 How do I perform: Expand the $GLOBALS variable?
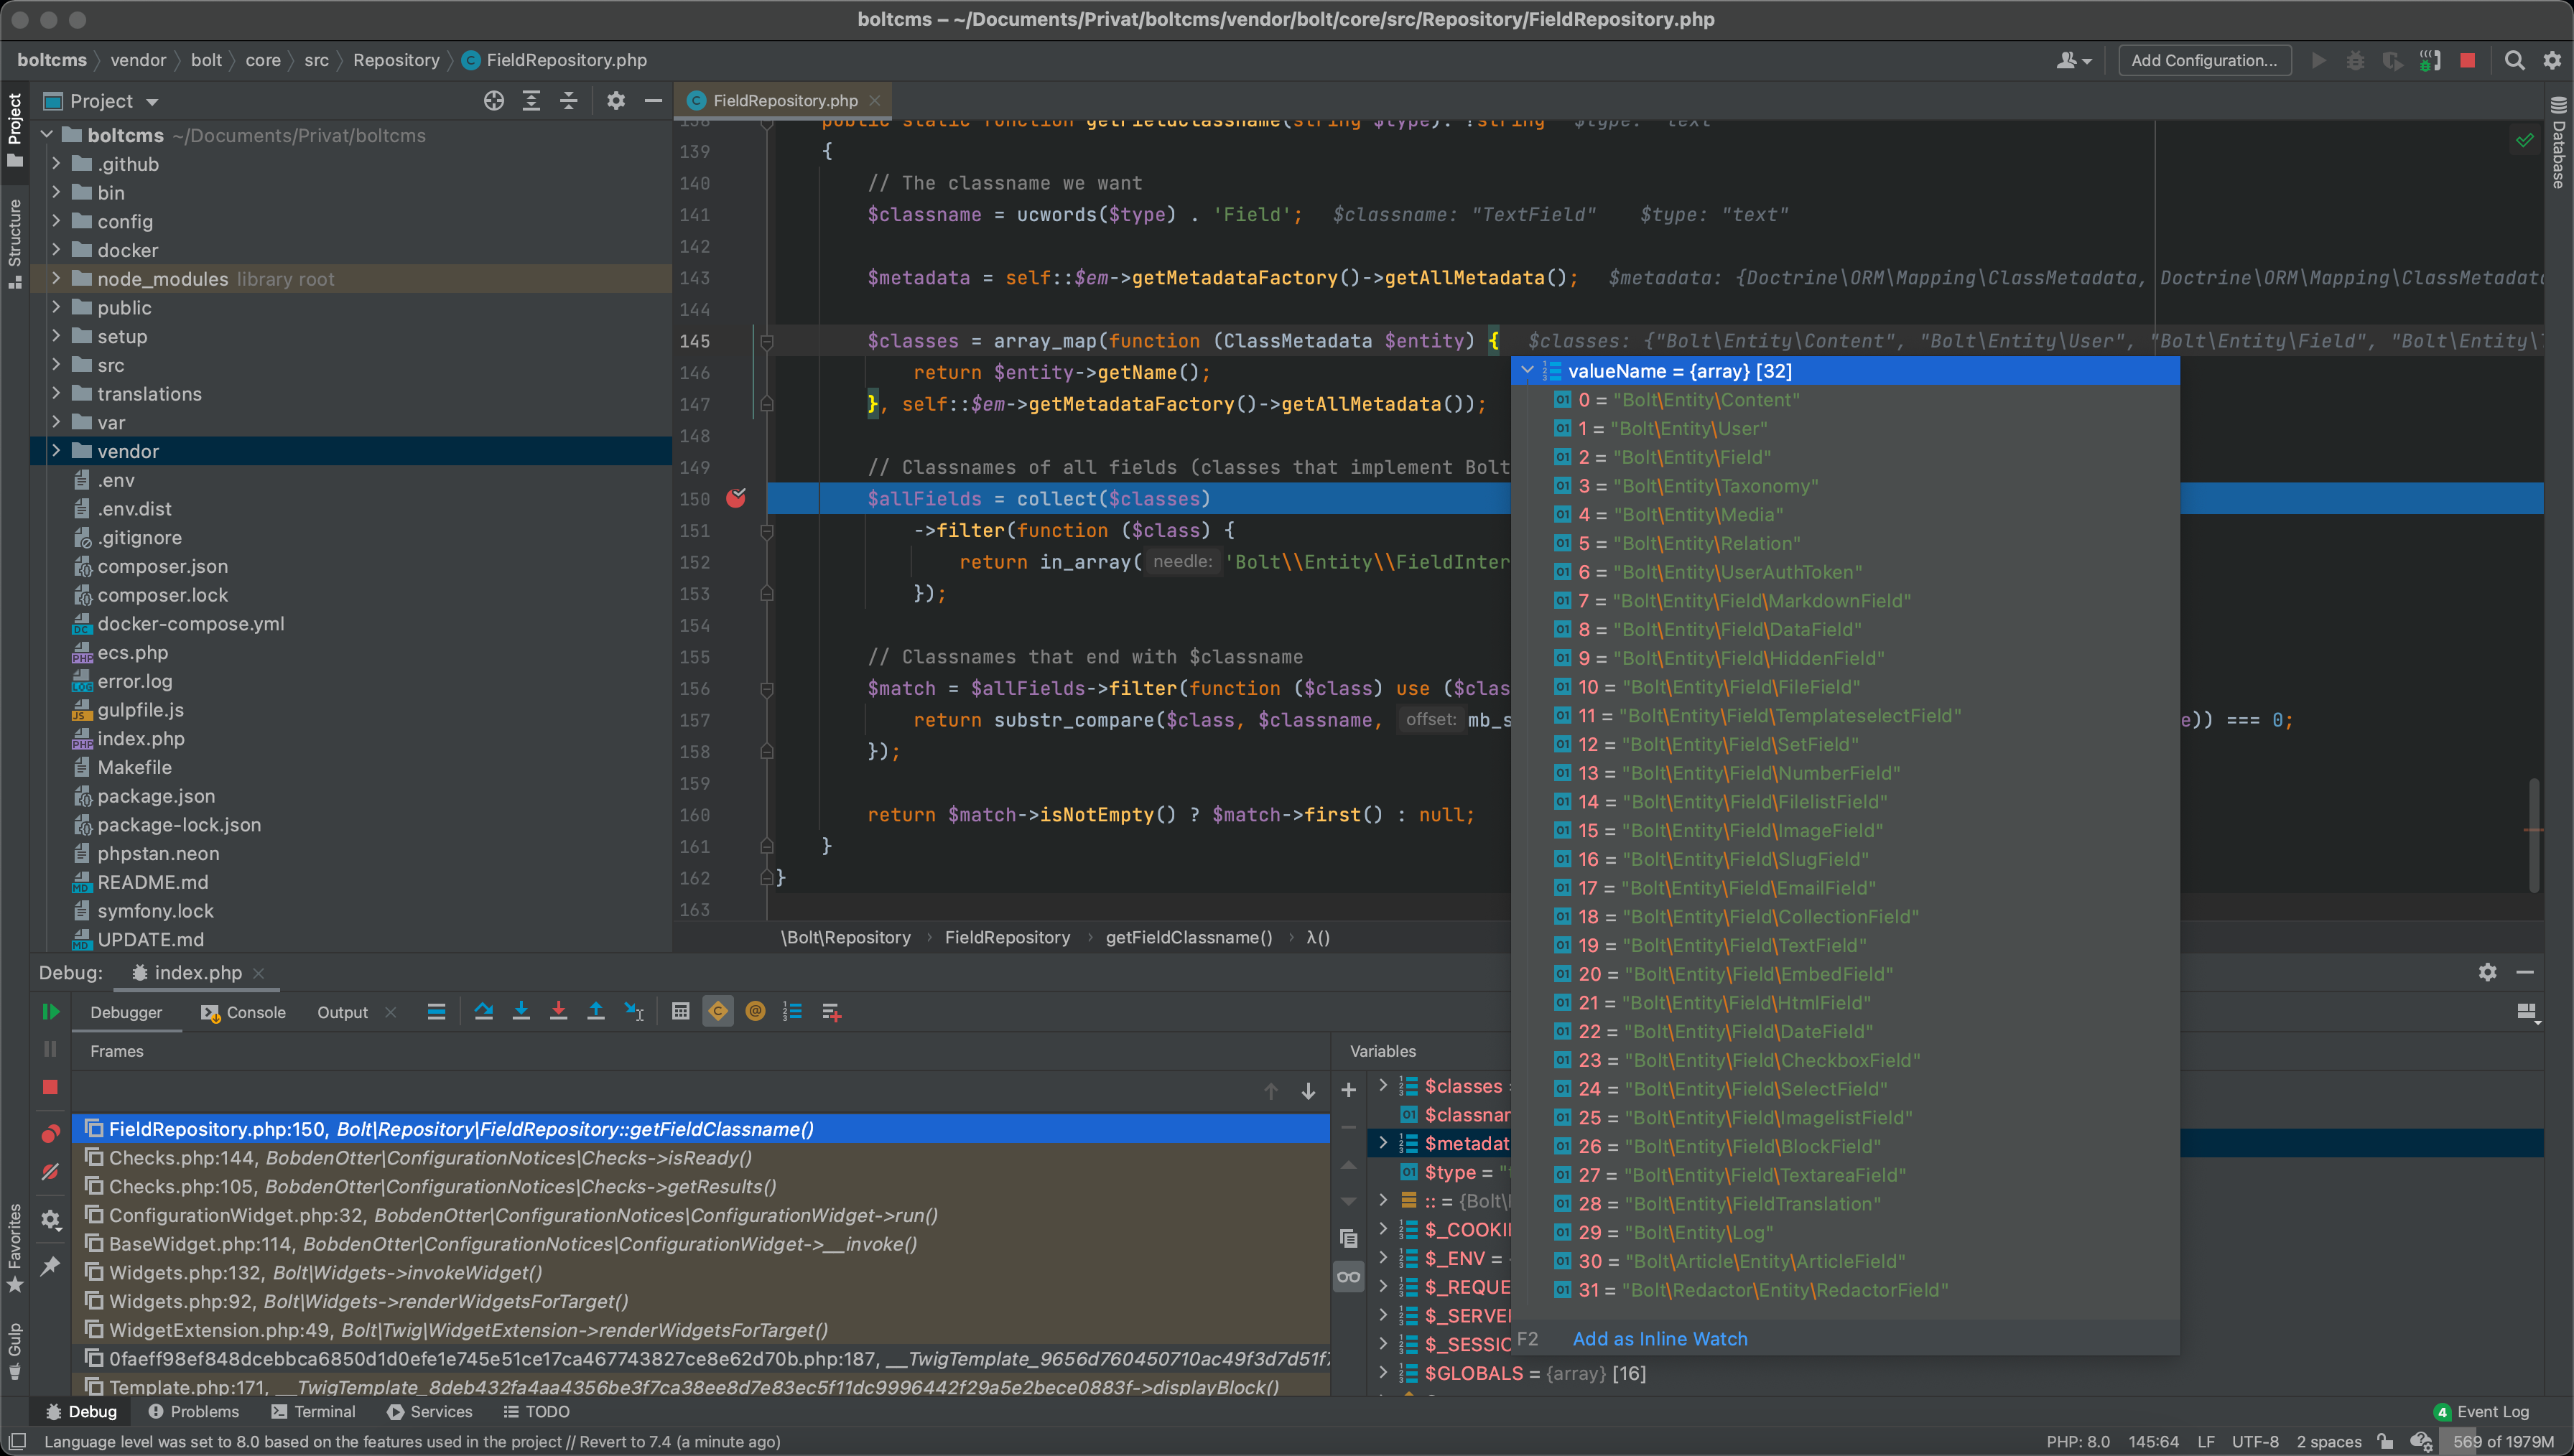[x=1383, y=1373]
